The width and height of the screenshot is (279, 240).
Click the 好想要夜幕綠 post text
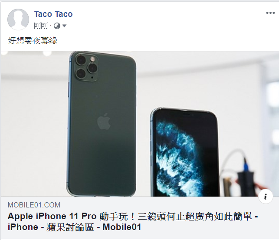point(33,40)
